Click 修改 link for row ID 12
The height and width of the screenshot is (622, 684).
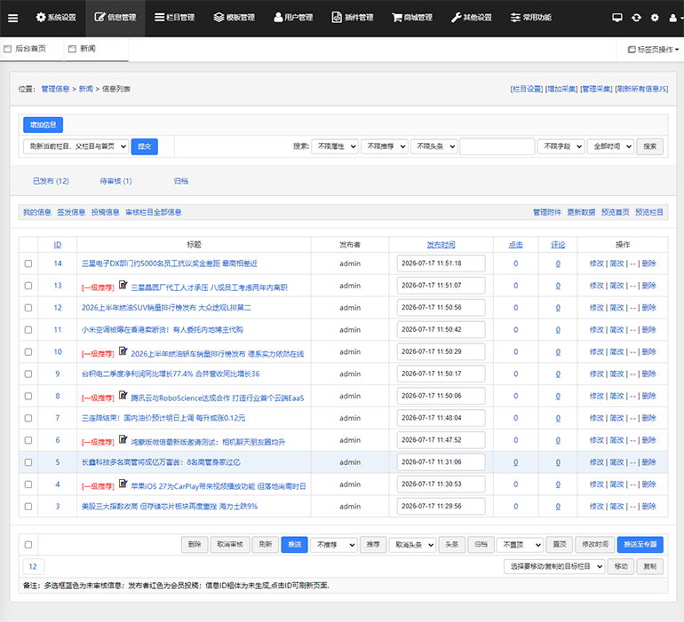click(x=596, y=308)
